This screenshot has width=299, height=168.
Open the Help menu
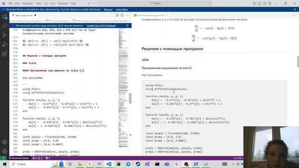click(73, 3)
